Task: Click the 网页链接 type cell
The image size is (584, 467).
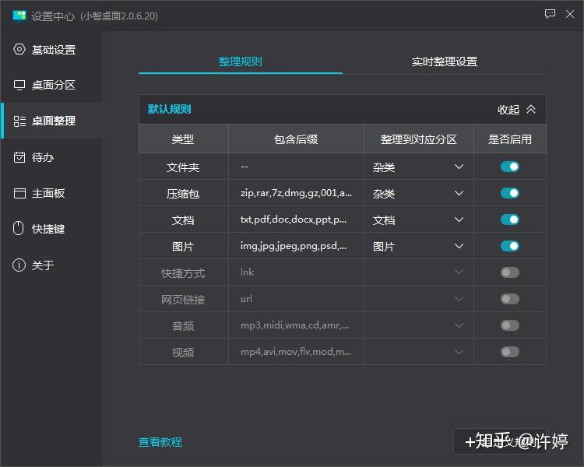Action: tap(183, 299)
